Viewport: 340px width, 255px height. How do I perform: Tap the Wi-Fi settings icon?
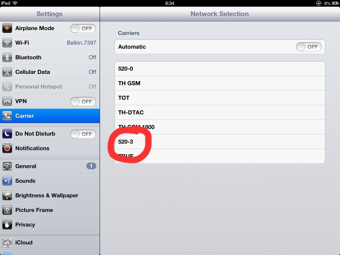click(x=7, y=43)
